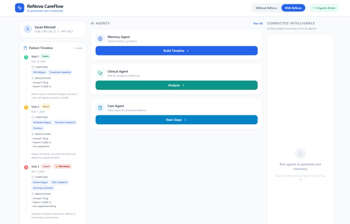The width and height of the screenshot is (350, 224).
Task: Click the ReNova CareFlow heartbeat logo icon
Action: click(20, 8)
